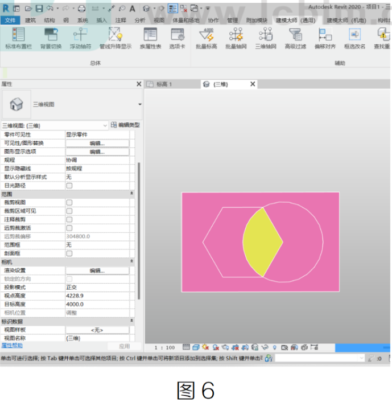Click the 三维轴网 icon
This screenshot has height=410, width=392.
266,35
